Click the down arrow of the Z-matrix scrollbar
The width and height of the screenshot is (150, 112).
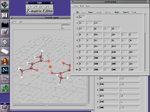pyautogui.click(x=145, y=70)
